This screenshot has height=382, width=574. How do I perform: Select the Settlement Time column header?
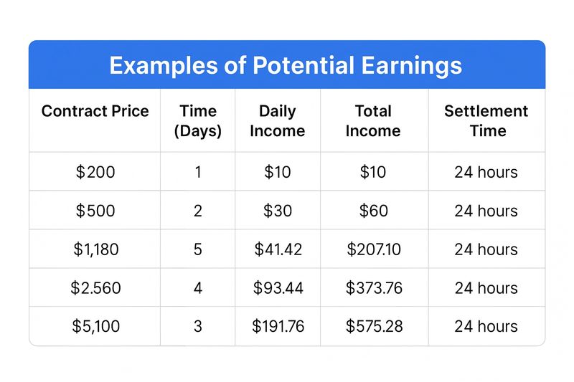pyautogui.click(x=486, y=120)
